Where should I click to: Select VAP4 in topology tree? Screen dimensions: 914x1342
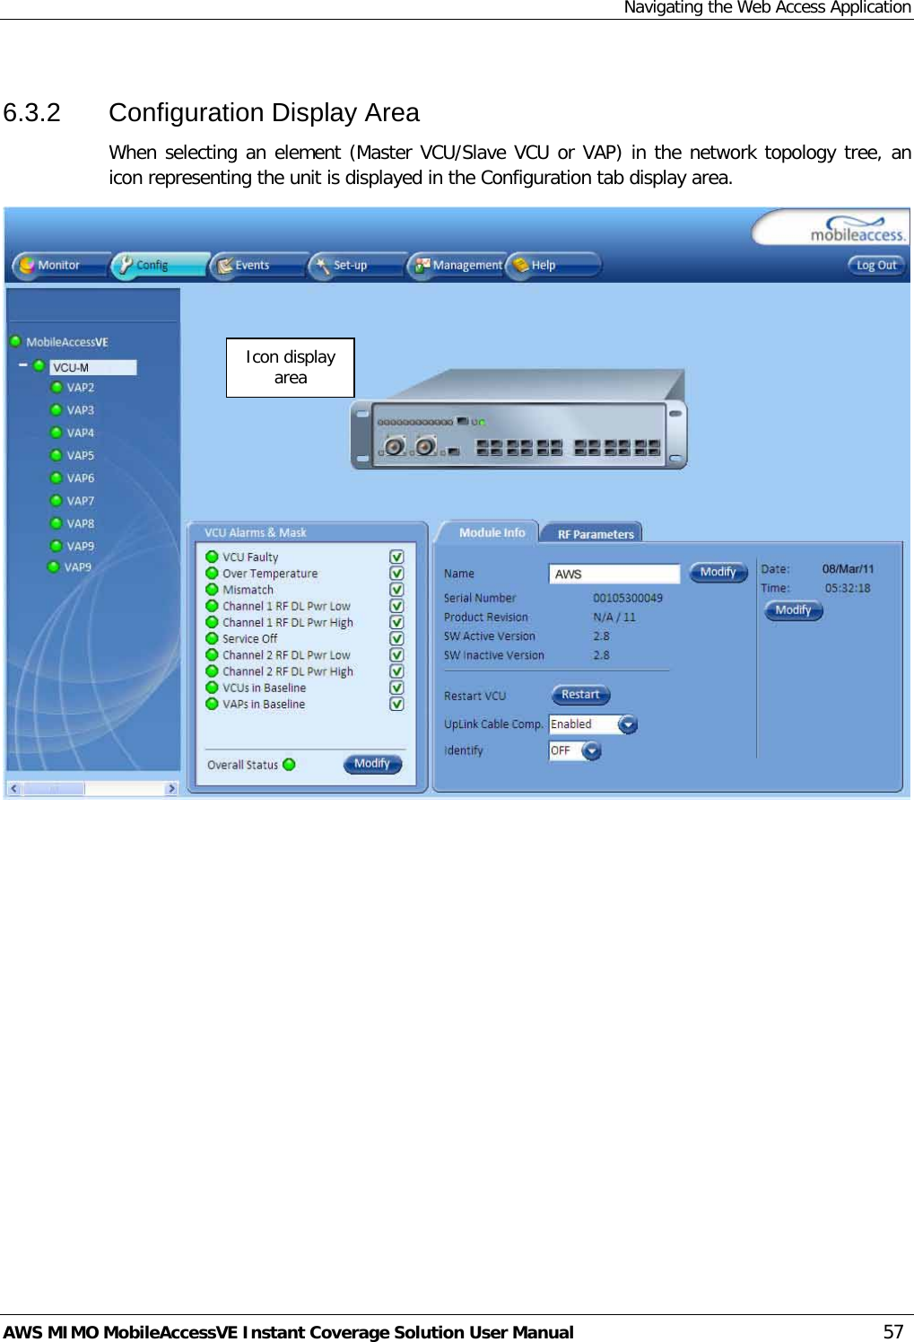coord(80,433)
